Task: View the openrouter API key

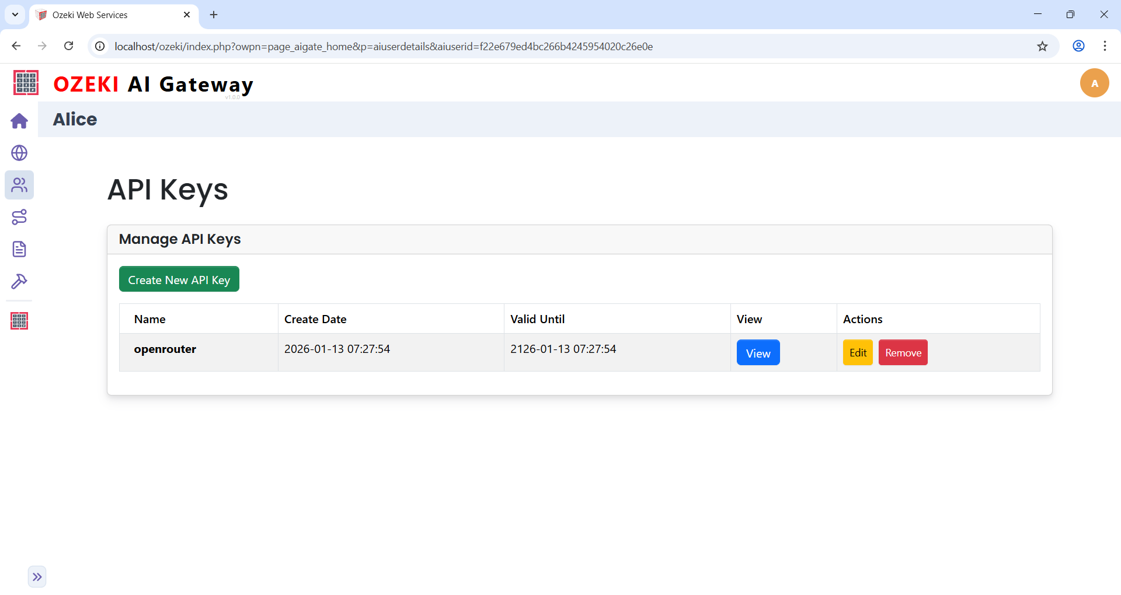Action: (758, 353)
